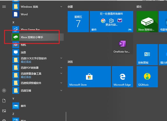The image size is (167, 121).
Task: Open the Documents shortcut in the sidebar
Action: point(4,100)
